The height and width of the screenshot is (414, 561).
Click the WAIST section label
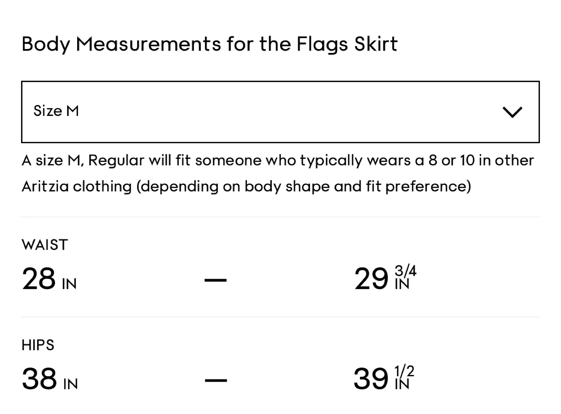[x=44, y=245]
